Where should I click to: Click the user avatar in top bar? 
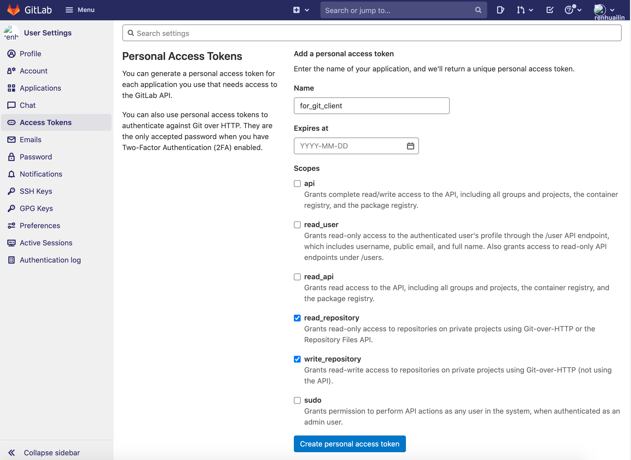click(x=599, y=10)
